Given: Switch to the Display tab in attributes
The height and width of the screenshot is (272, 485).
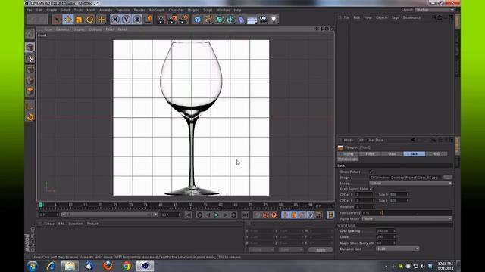Looking at the screenshot, I should point(348,153).
